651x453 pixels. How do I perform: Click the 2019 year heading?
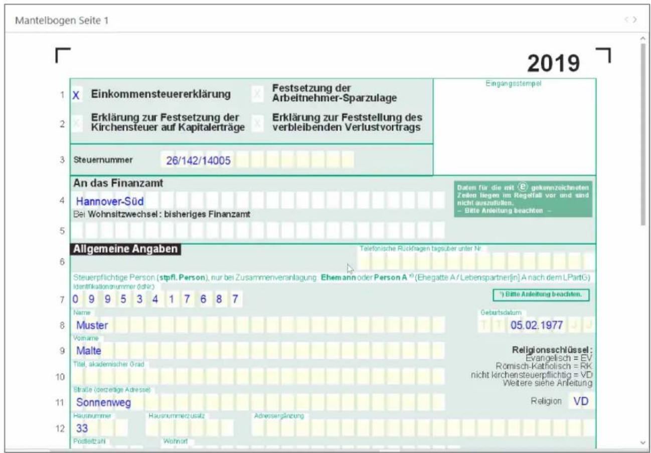point(554,63)
